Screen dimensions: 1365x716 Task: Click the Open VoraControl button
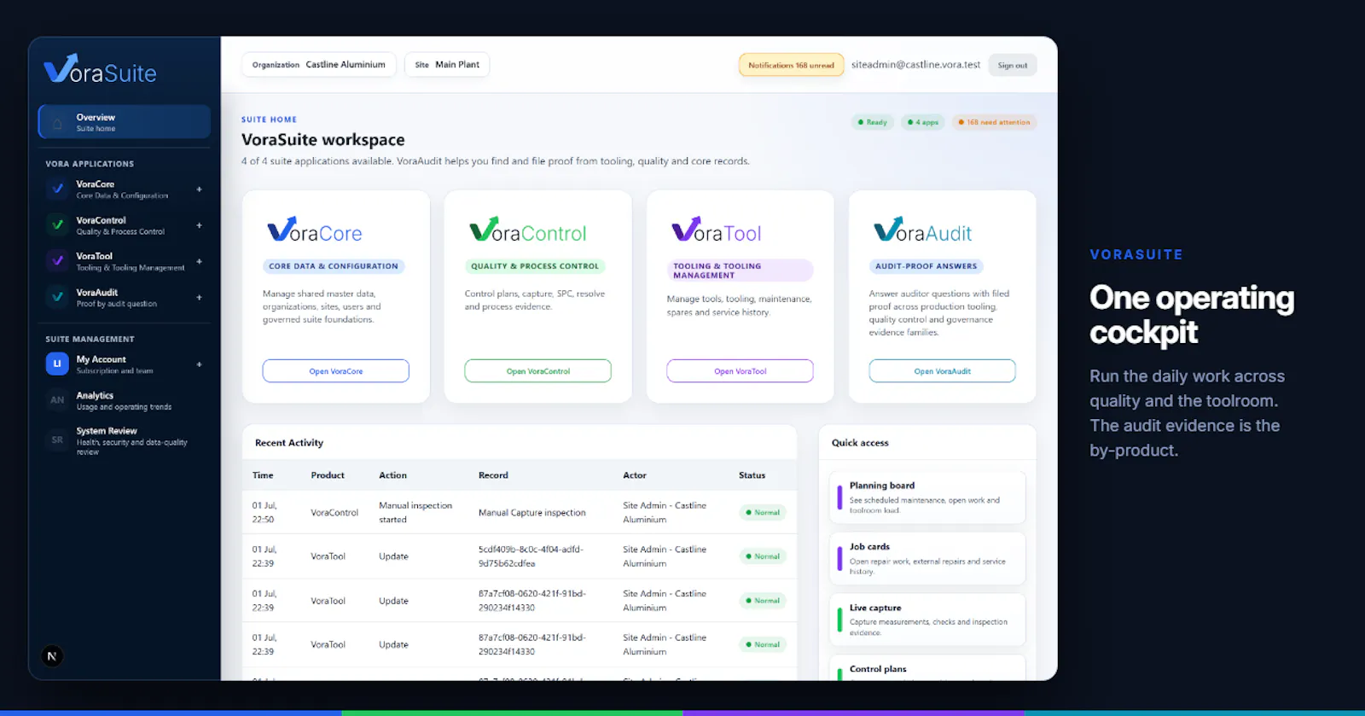[538, 371]
